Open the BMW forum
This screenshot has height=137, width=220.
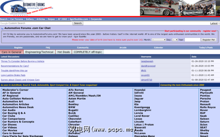72,107
